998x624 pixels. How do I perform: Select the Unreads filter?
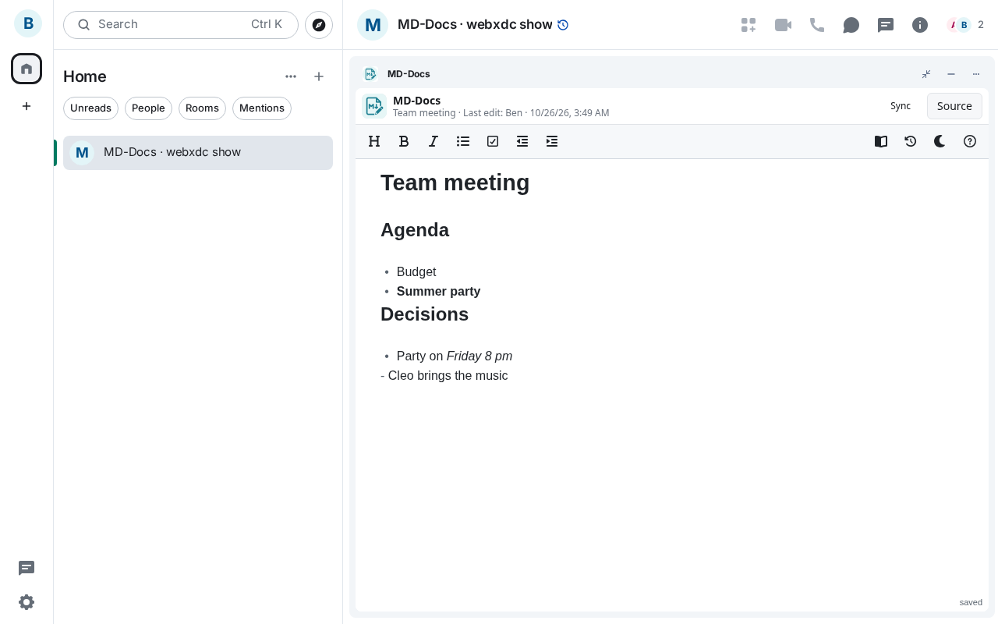tap(90, 108)
